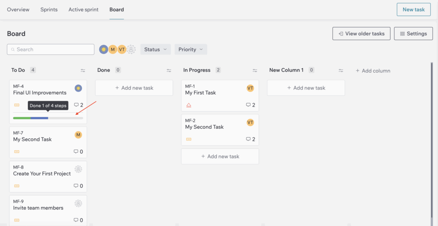The image size is (438, 226).
Task: Click the MF-4 steps progress bar
Action: 48,118
